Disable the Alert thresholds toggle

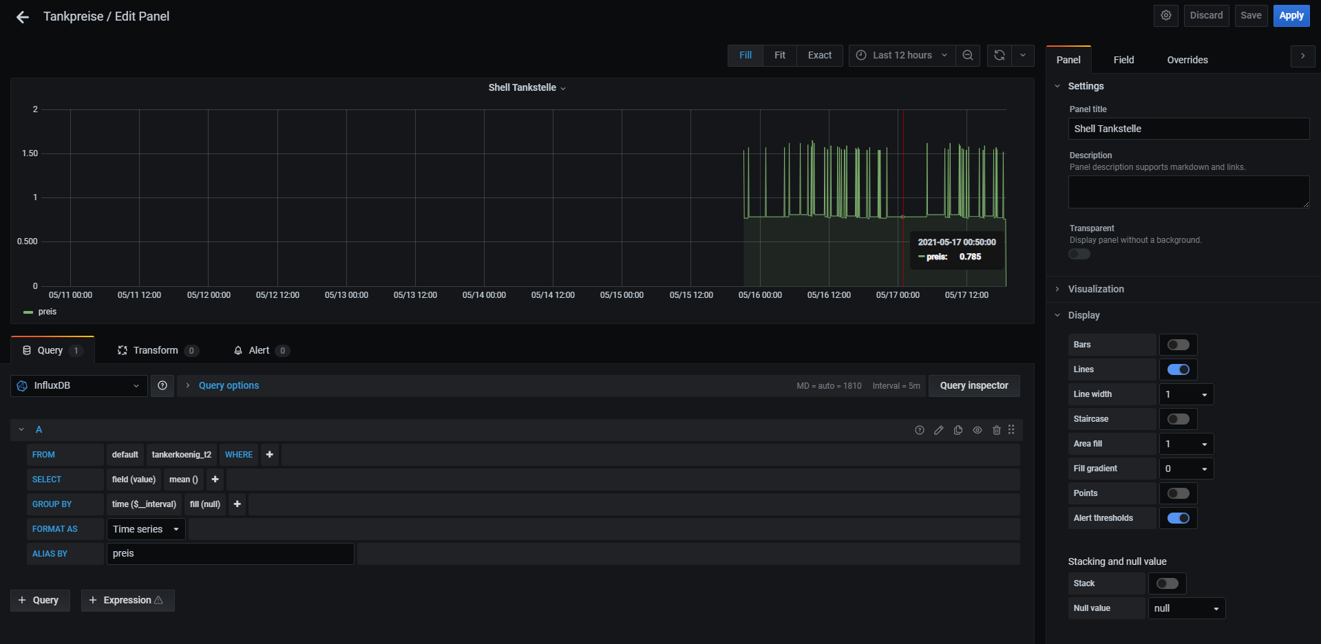[x=1178, y=518]
